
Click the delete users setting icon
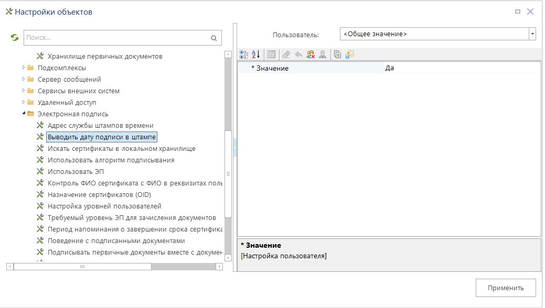click(311, 54)
